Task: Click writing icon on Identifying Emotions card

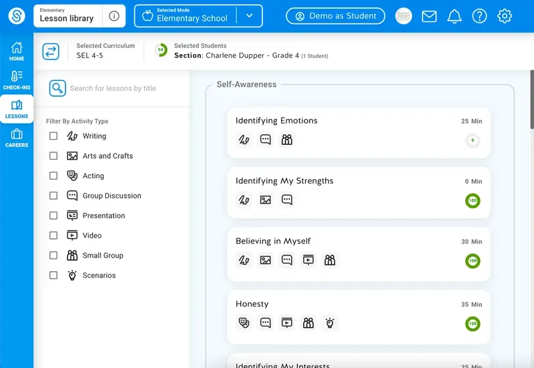Action: pos(244,140)
